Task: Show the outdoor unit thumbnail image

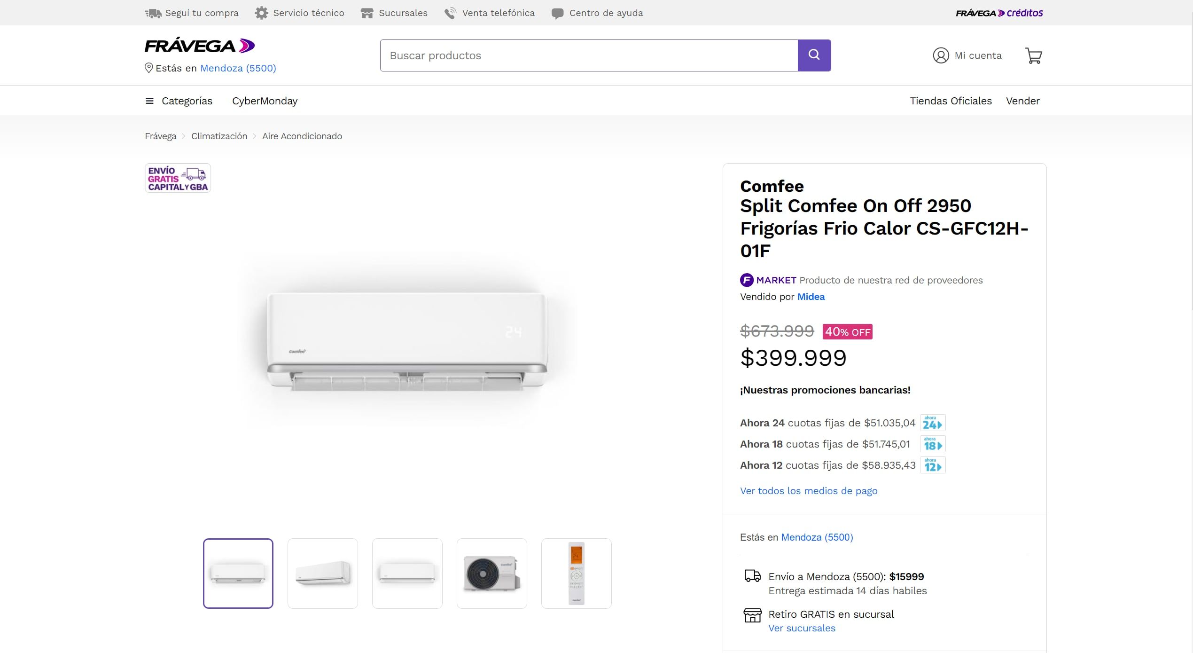Action: pyautogui.click(x=491, y=574)
